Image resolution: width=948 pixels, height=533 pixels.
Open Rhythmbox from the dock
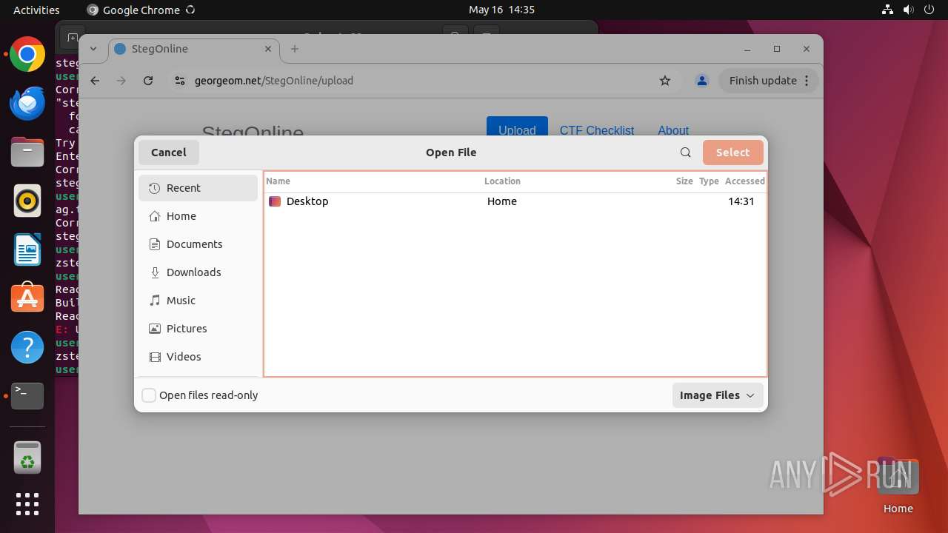point(27,201)
